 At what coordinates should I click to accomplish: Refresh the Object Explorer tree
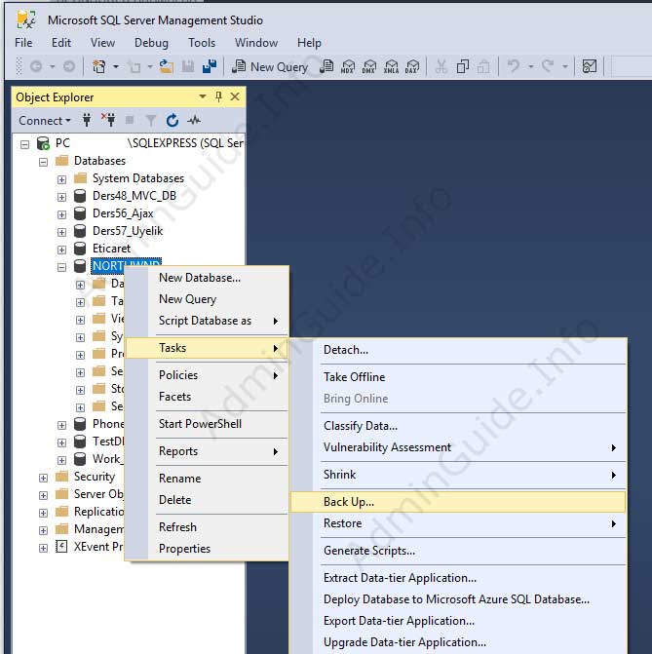pos(173,121)
